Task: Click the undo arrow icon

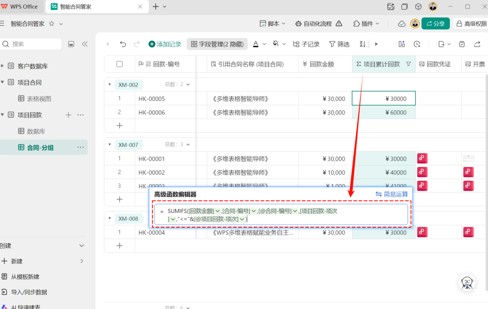Action: click(x=123, y=44)
